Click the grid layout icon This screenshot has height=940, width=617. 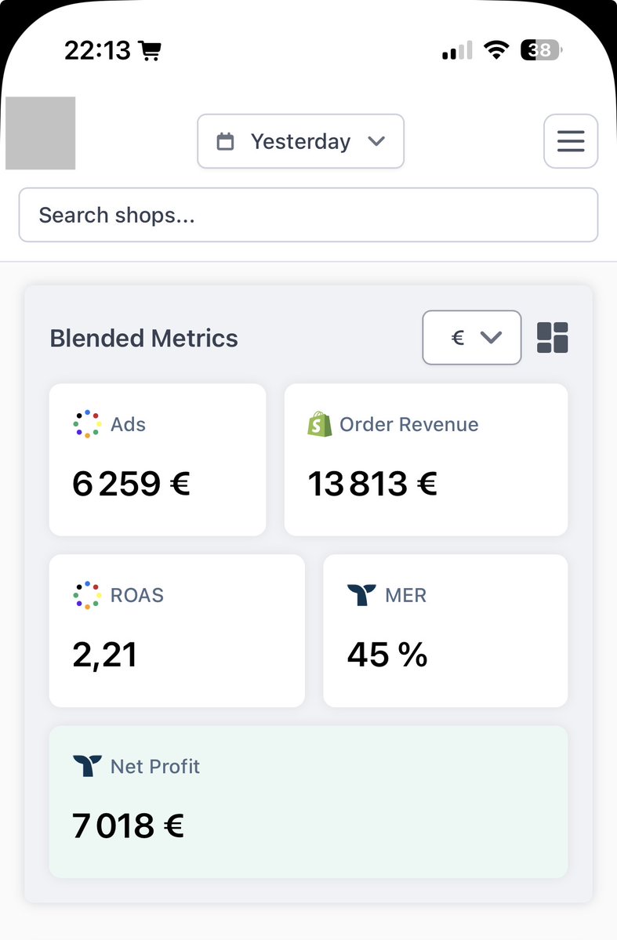pos(552,338)
